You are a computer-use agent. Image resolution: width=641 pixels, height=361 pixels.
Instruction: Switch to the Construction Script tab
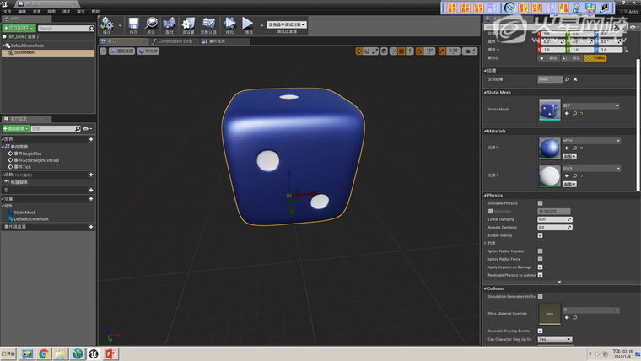[x=175, y=40]
